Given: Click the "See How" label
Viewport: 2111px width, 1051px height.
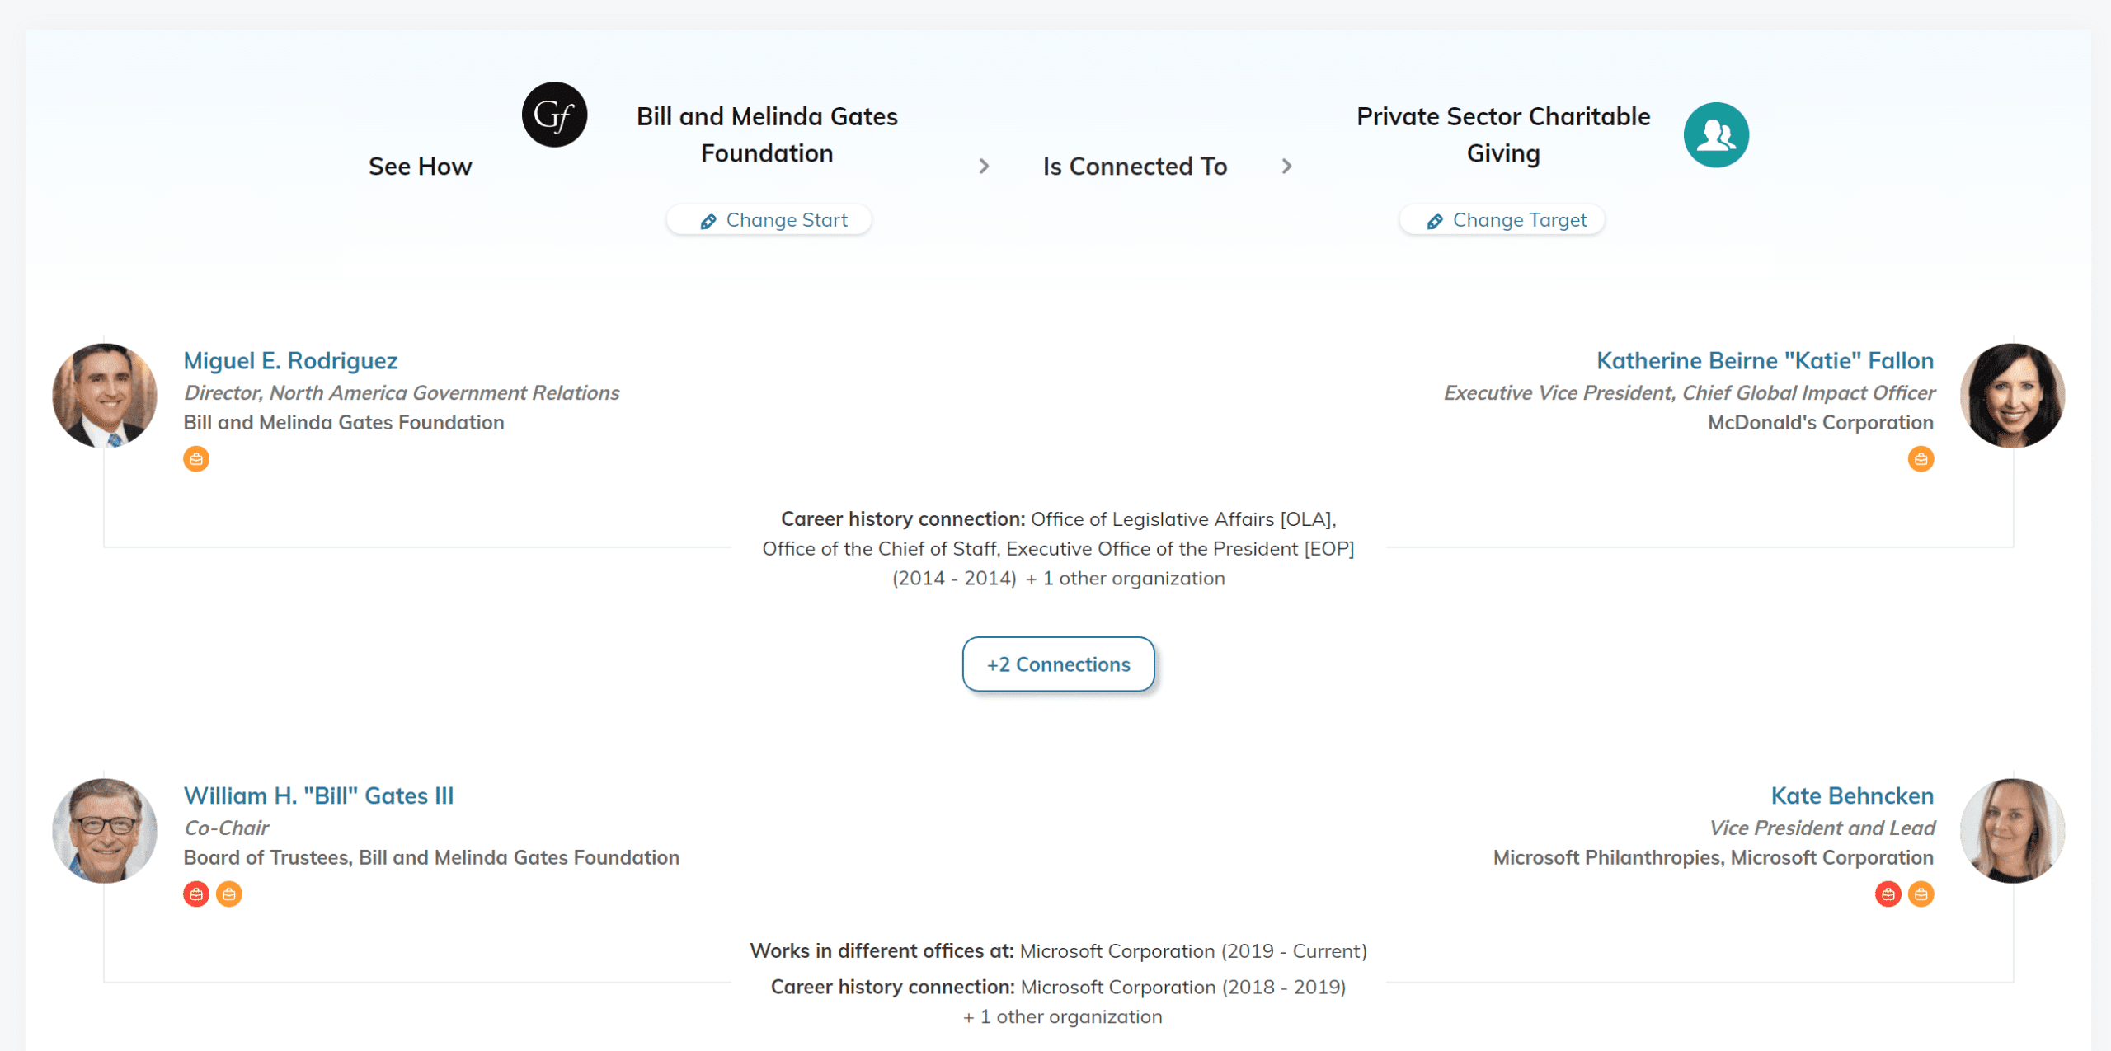Looking at the screenshot, I should tap(420, 167).
